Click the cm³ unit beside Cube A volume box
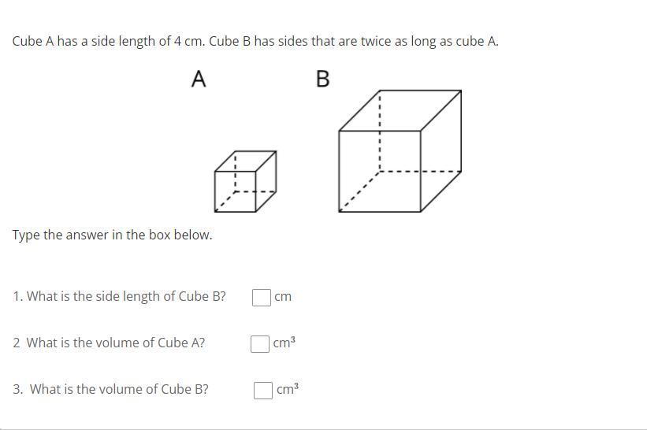Image resolution: width=647 pixels, height=430 pixels. tap(284, 343)
